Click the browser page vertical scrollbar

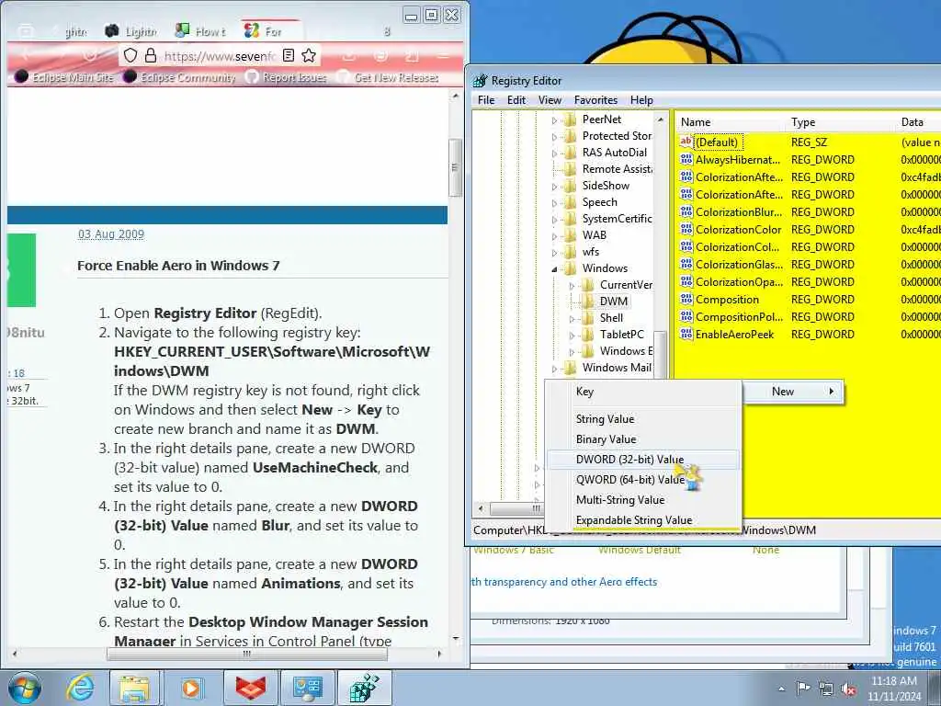tap(455, 167)
